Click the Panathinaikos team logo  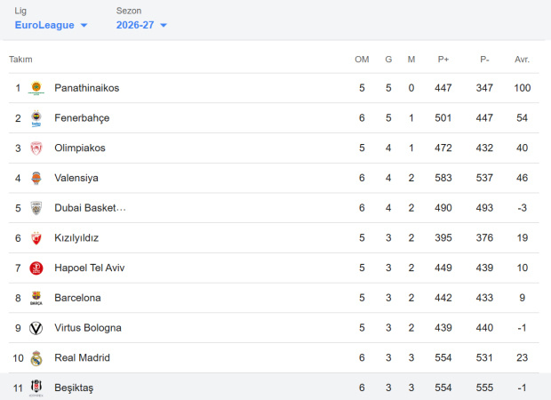tap(36, 88)
